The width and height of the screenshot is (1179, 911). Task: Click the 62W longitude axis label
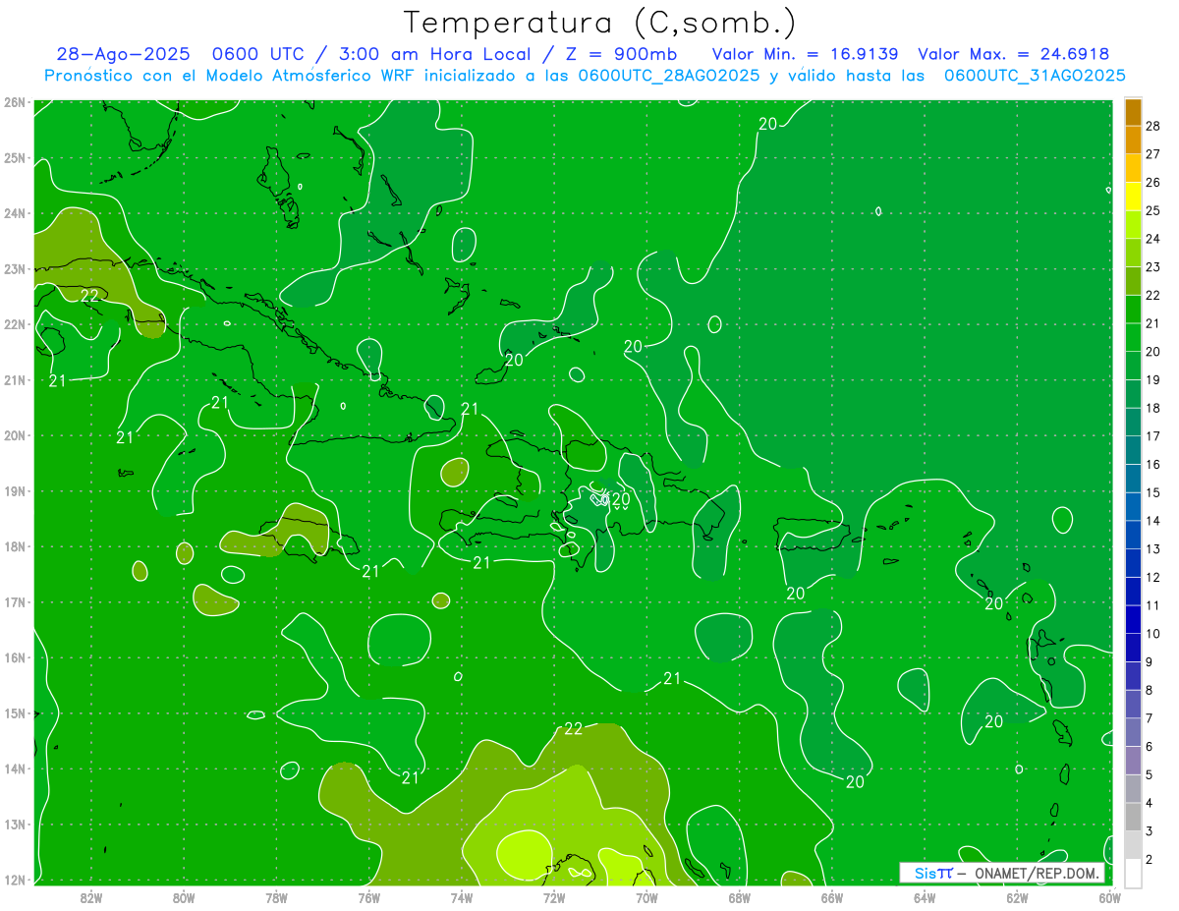coord(1017,897)
